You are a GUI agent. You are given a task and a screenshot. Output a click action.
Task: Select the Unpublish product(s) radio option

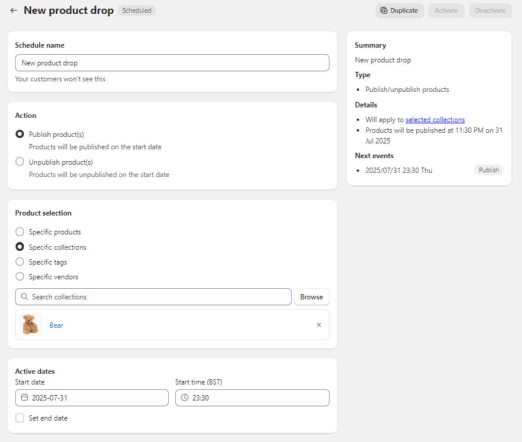tap(20, 162)
